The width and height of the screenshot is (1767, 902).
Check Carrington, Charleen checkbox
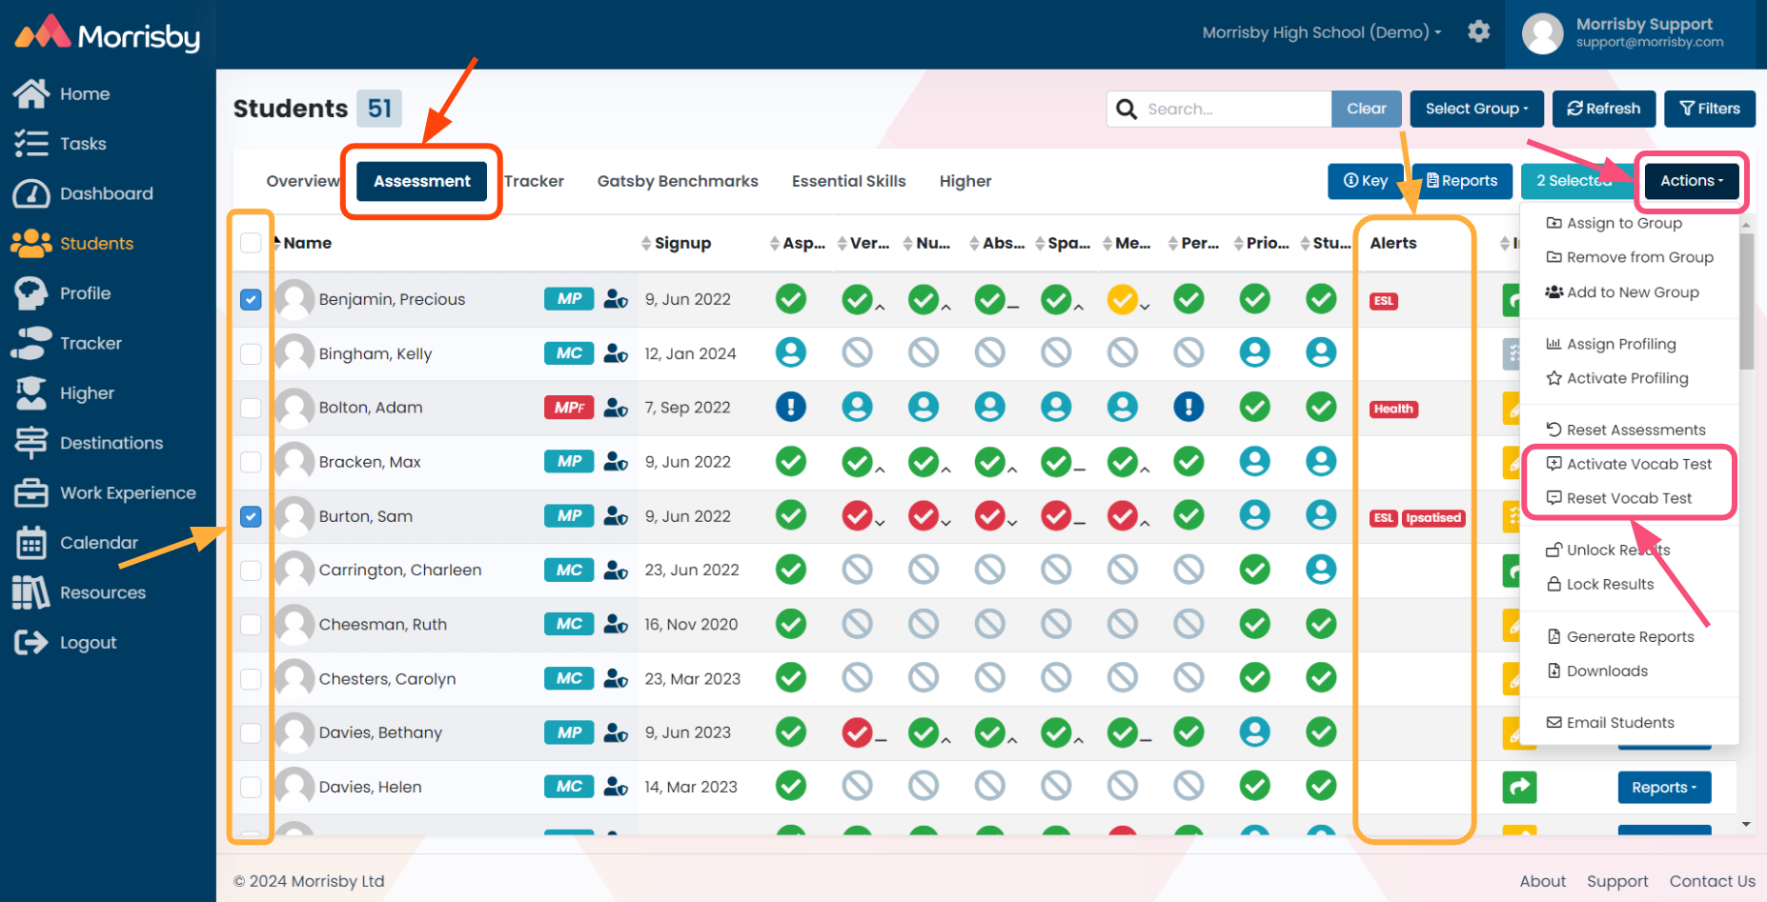[251, 570]
